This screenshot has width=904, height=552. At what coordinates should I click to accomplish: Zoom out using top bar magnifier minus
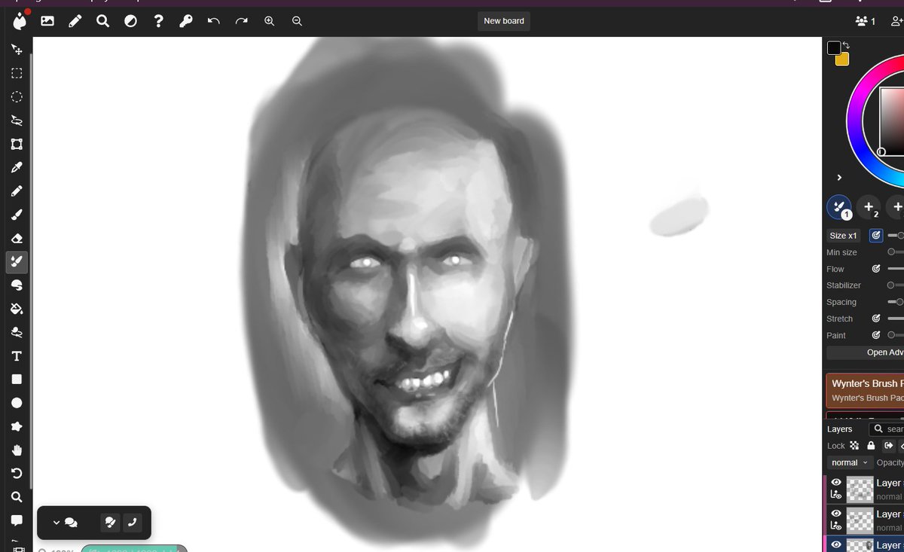pos(297,21)
